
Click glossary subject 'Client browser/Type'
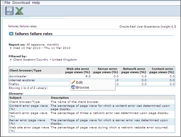(24, 102)
